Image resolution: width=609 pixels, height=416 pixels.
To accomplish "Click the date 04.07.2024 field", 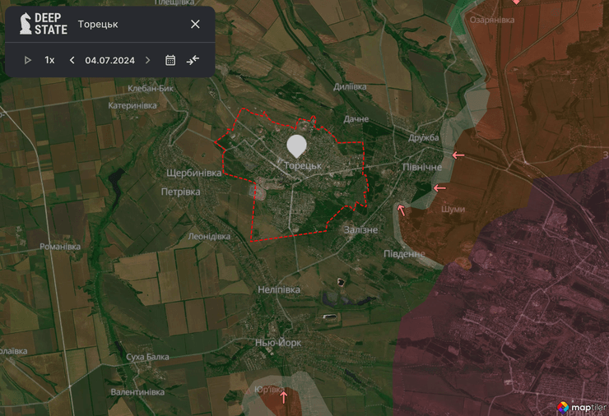I will point(110,61).
